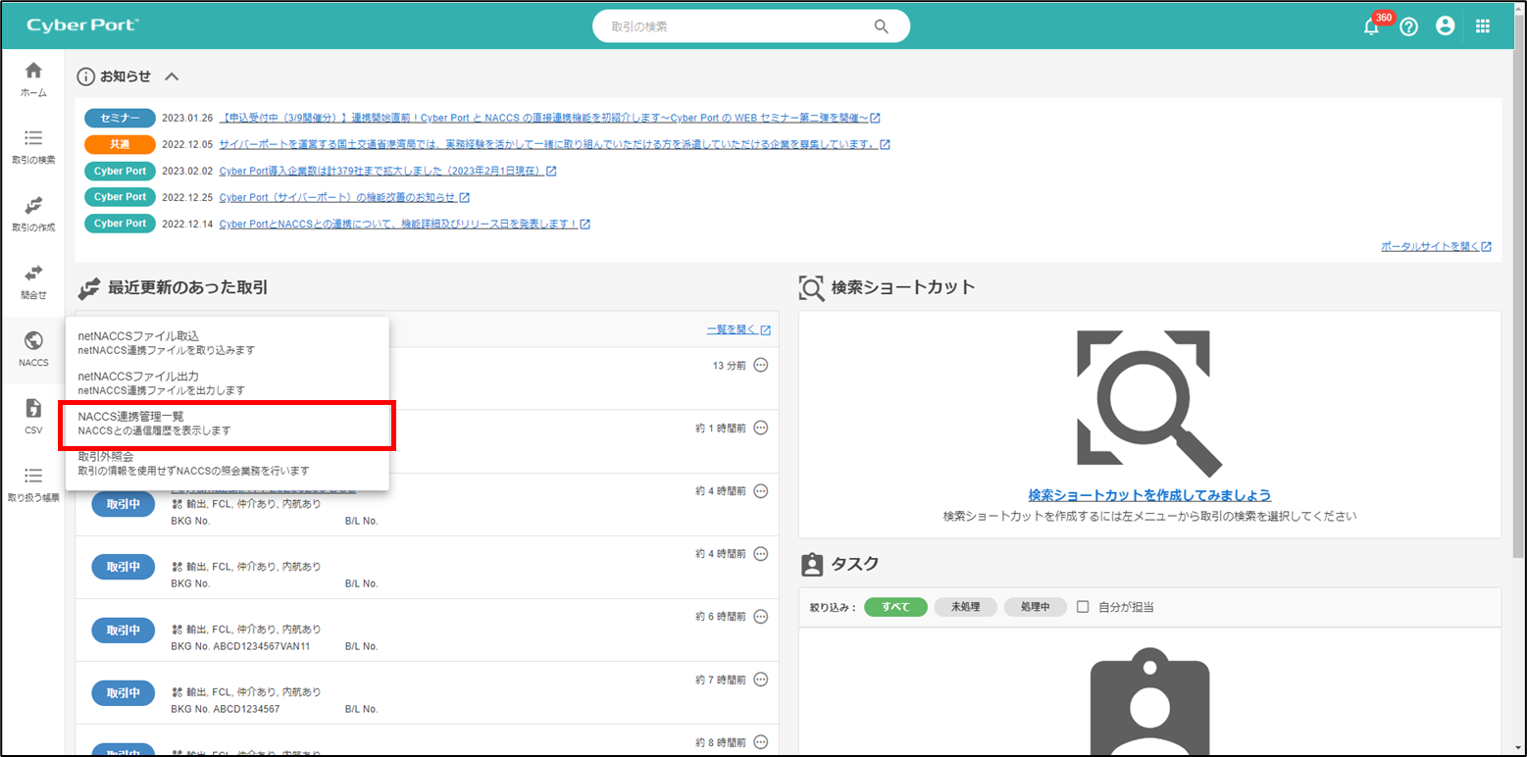Select the すべて task filter
1527x757 pixels.
(x=894, y=607)
